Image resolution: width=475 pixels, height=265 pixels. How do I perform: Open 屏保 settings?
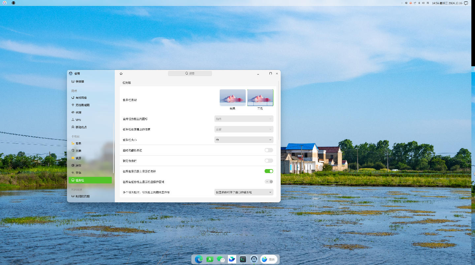pos(90,165)
